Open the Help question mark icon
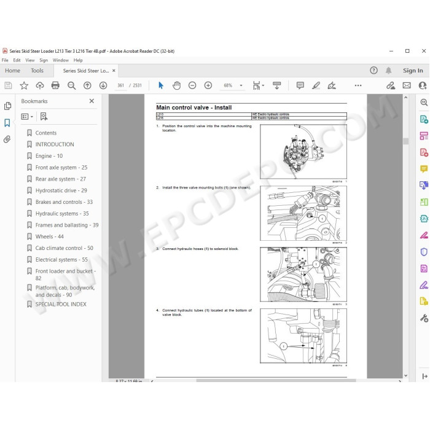The width and height of the screenshot is (430, 430). (x=373, y=71)
